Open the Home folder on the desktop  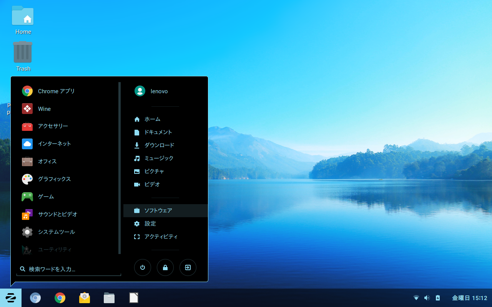tap(23, 20)
